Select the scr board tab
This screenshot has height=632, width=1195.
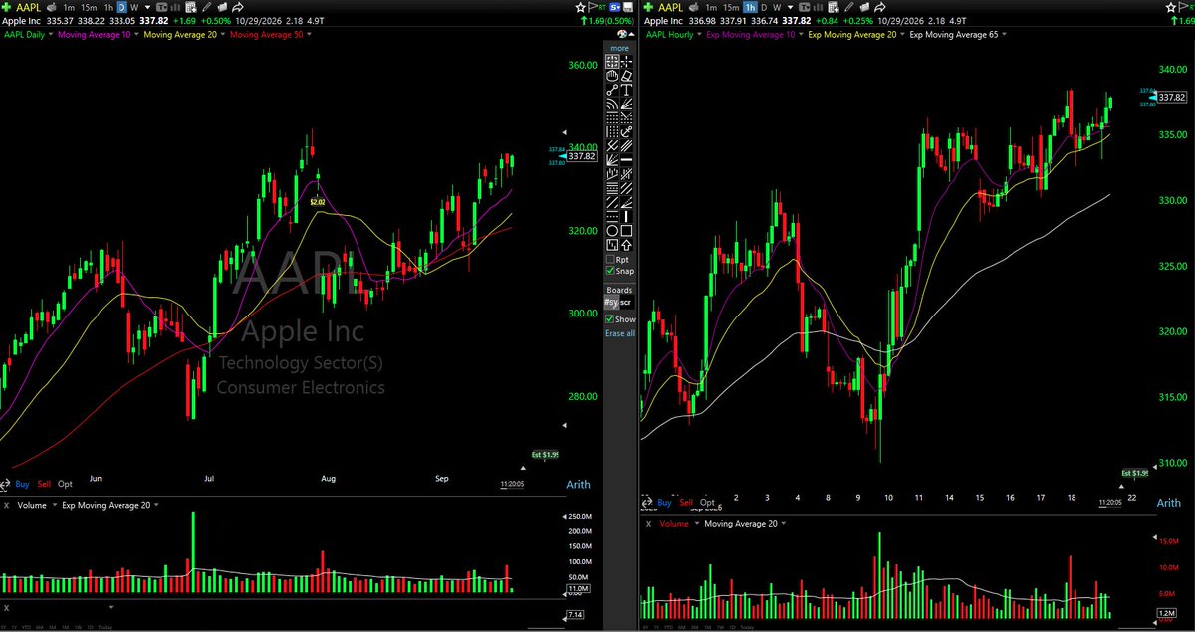[625, 302]
